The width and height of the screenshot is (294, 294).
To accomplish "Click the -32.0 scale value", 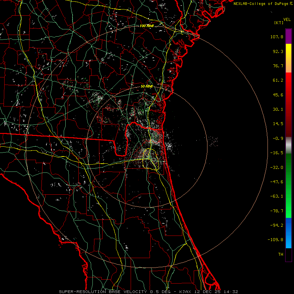I will pos(277,168).
